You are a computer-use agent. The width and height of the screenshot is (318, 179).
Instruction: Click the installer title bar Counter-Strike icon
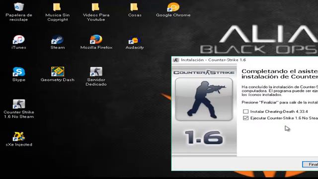coord(176,60)
